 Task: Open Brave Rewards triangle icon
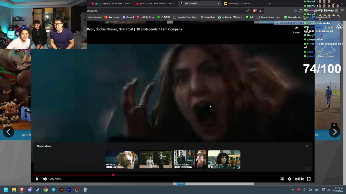coord(260,11)
